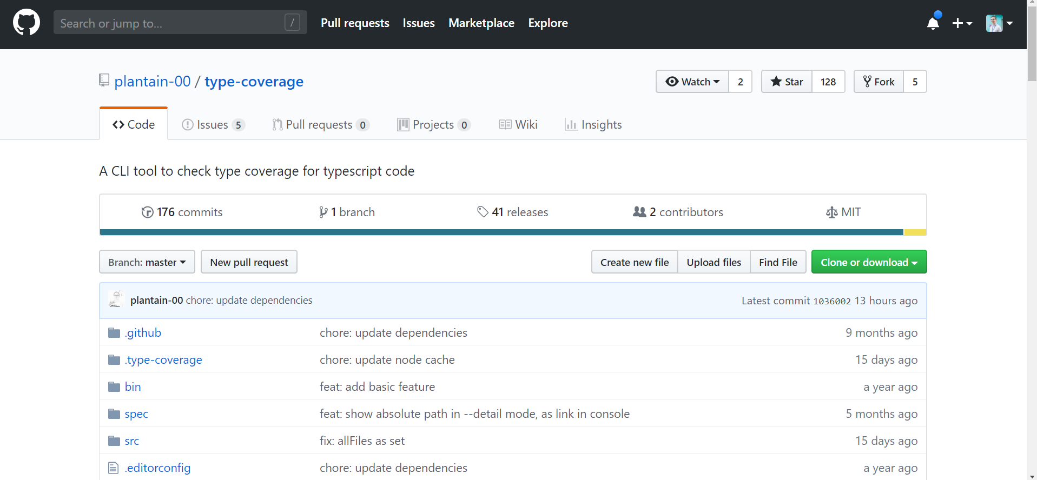Screen dimensions: 1037x480
Task: Go to GitHub homepage via Octocat logo
Action: pos(26,23)
